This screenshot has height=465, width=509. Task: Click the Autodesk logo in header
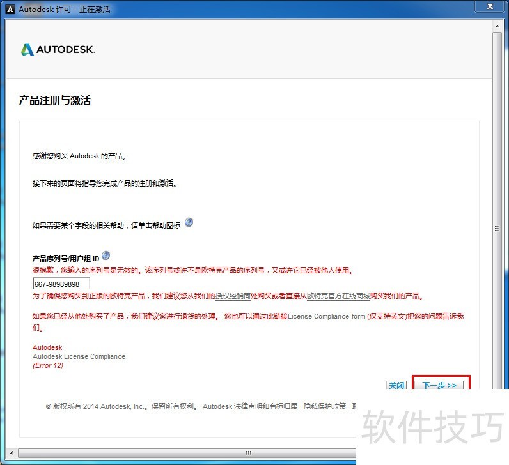pos(58,50)
